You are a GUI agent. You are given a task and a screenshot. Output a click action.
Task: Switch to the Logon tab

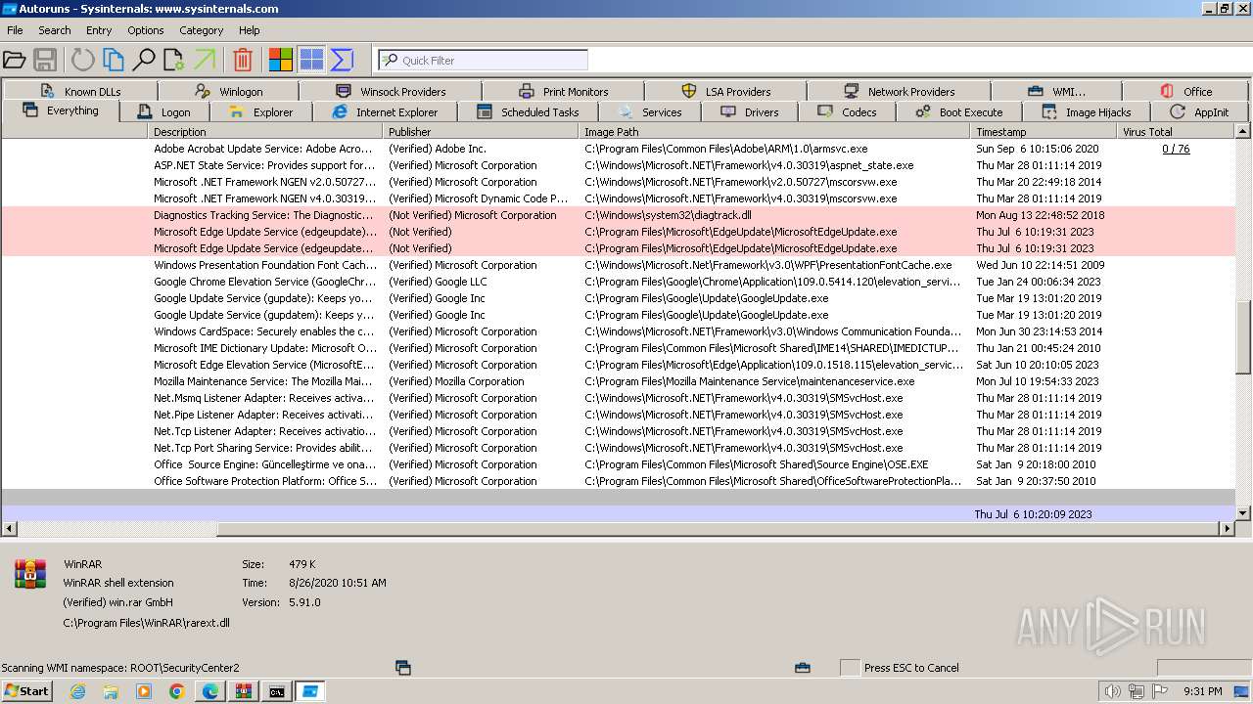pyautogui.click(x=164, y=112)
